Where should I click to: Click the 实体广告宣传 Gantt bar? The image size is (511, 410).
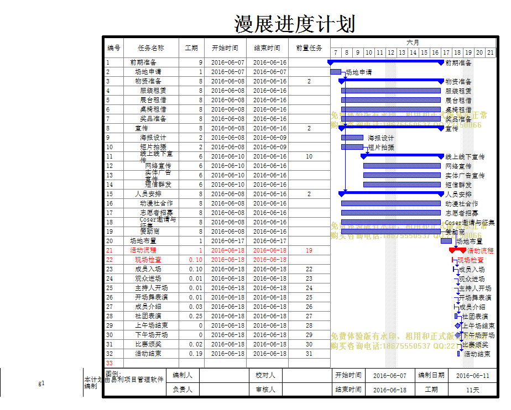pyautogui.click(x=402, y=175)
